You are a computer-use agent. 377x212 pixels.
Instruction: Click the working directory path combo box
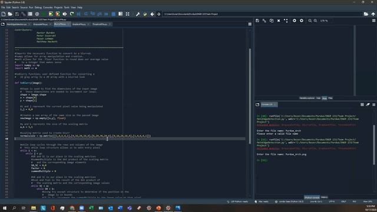(262, 14)
